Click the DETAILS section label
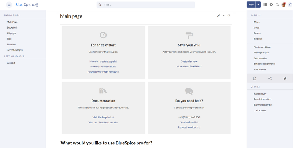 pyautogui.click(x=255, y=87)
